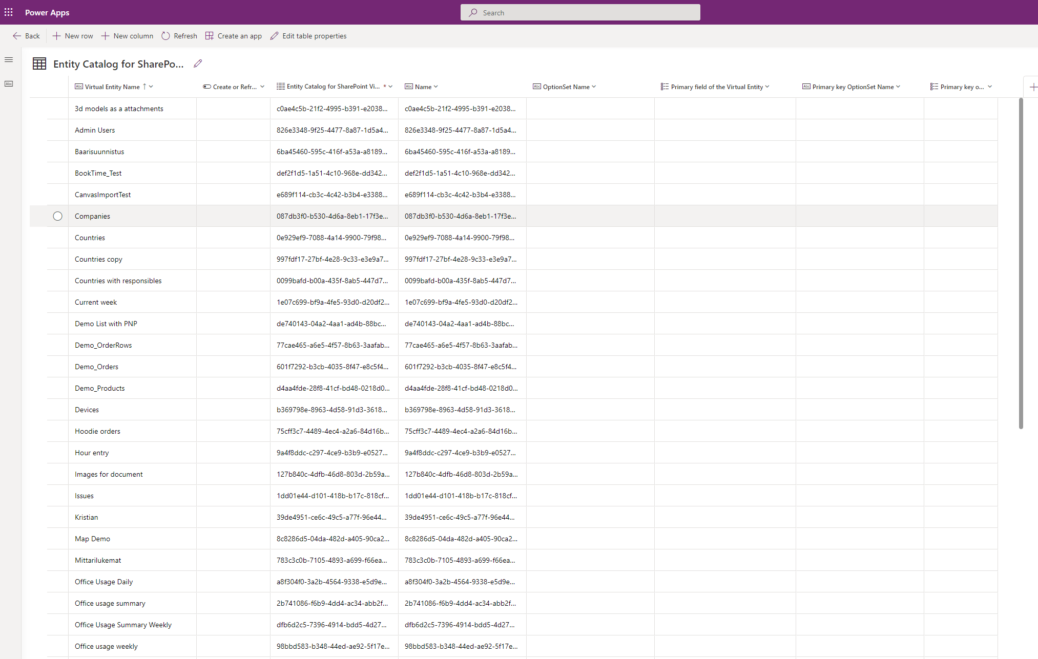Open Primary key OptionSet Name column dropdown

pyautogui.click(x=898, y=87)
